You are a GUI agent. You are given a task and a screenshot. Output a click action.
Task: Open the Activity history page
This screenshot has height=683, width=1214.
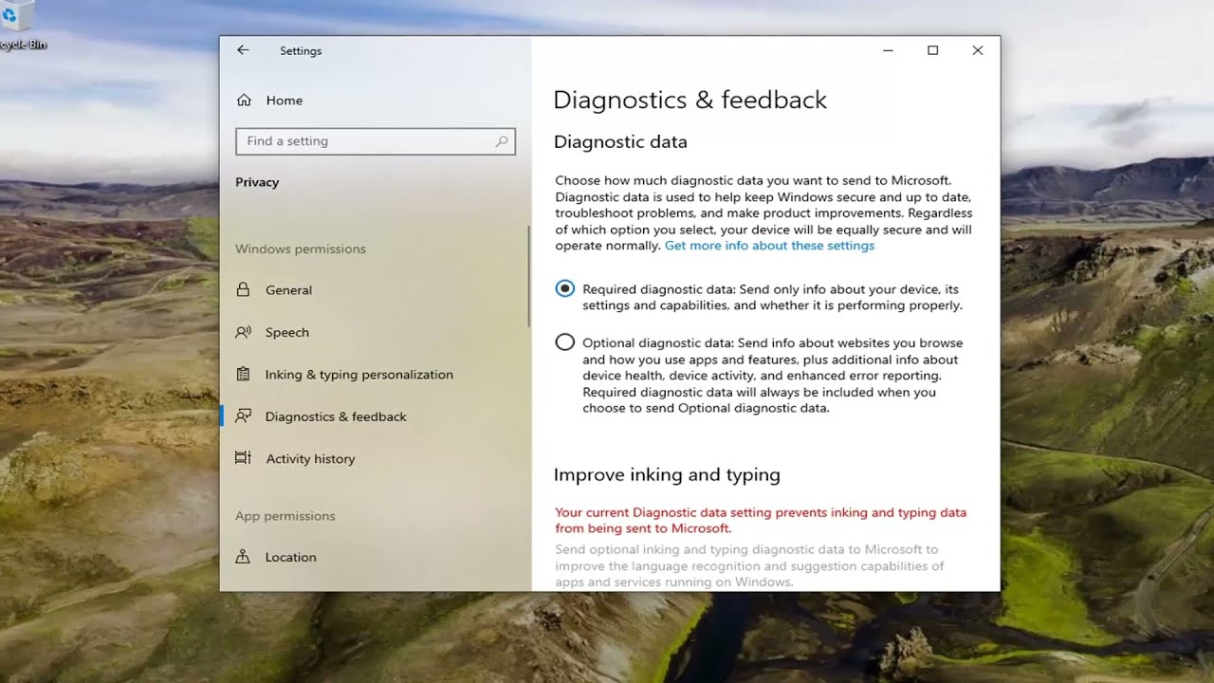375,458
